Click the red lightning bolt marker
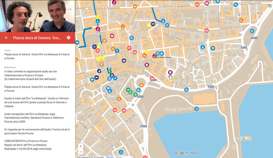The width and height of the screenshot is (273, 158). 129,48
